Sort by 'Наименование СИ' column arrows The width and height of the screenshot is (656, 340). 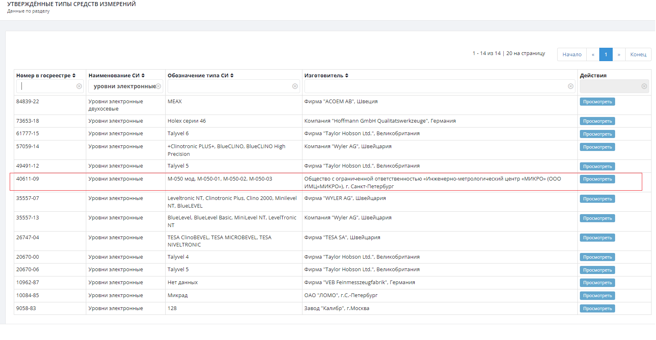point(143,76)
